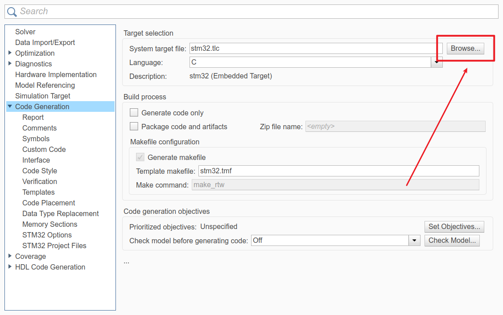The width and height of the screenshot is (503, 315).
Task: Check Package code and artifacts option
Action: click(x=134, y=127)
